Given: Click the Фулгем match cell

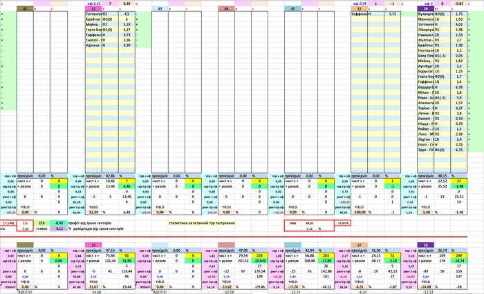Looking at the screenshot, I should click(x=426, y=40).
